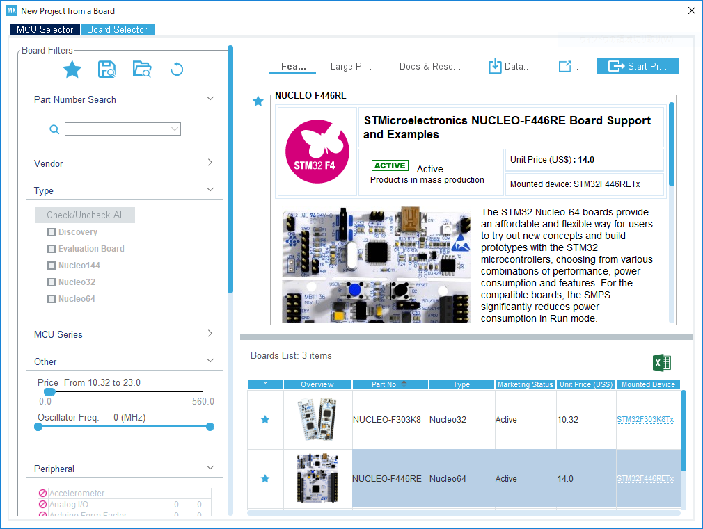Show favorite boards via star filter icon
Screen dimensions: 703x529
(72, 70)
